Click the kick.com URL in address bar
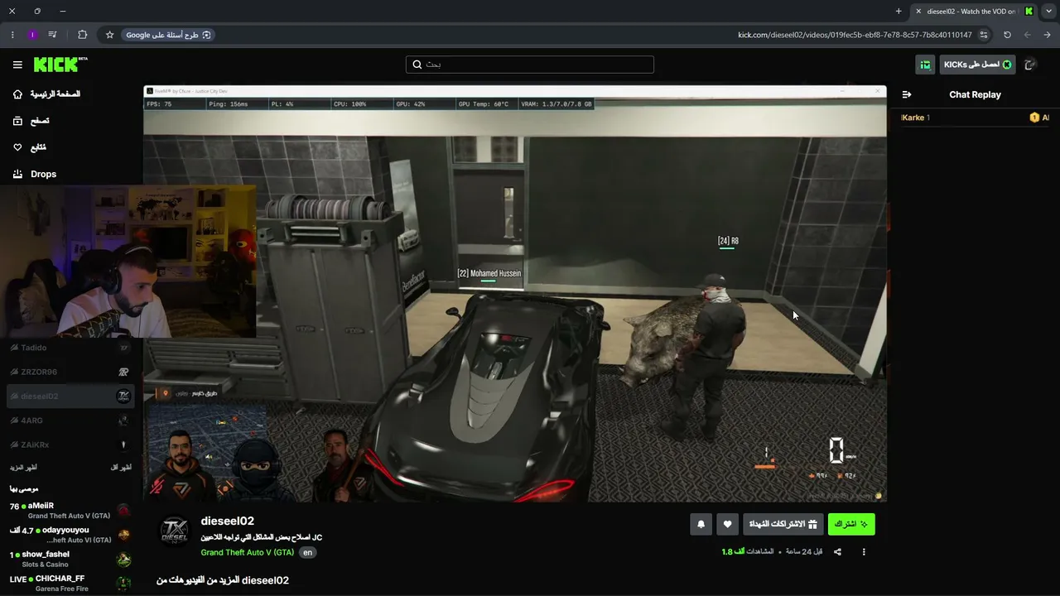 tap(855, 35)
